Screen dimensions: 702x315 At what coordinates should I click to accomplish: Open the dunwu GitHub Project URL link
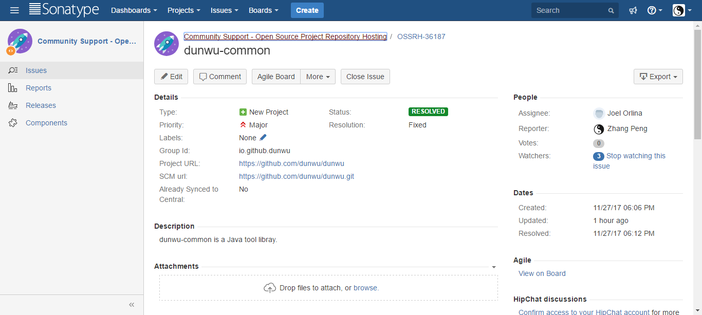pyautogui.click(x=291, y=163)
